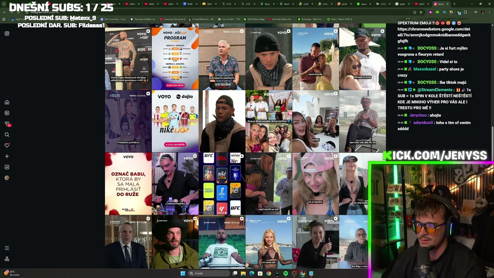Open the weather widget on the taskbar
494x278 pixels.
coord(12,273)
